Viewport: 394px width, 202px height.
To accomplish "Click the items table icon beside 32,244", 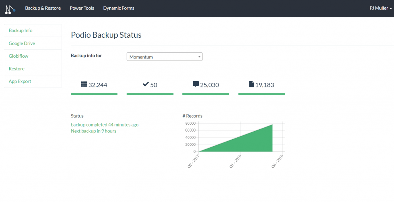I will click(x=84, y=84).
